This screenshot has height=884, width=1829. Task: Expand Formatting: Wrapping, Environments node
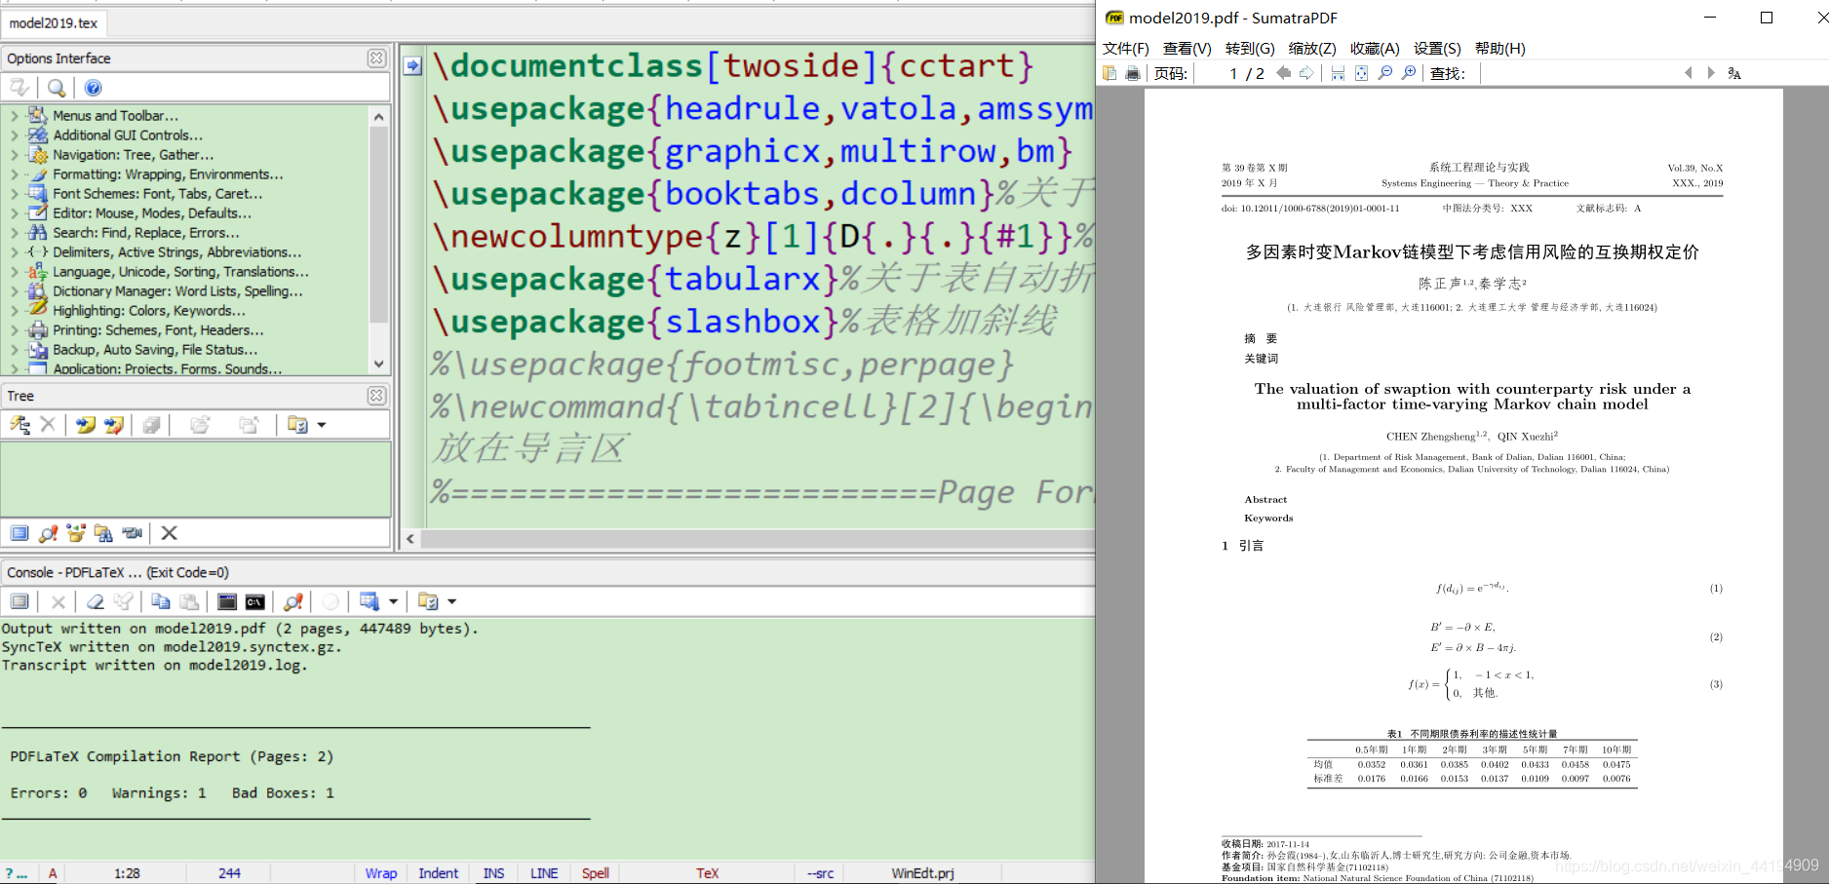[14, 174]
